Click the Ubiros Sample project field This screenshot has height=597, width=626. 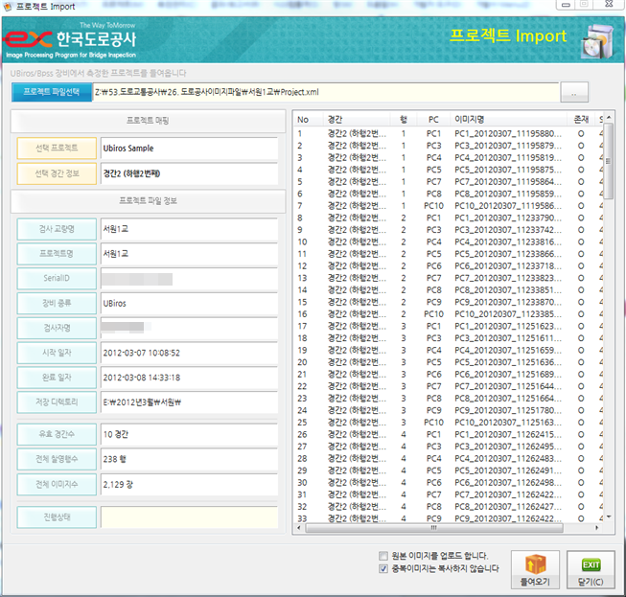click(189, 149)
